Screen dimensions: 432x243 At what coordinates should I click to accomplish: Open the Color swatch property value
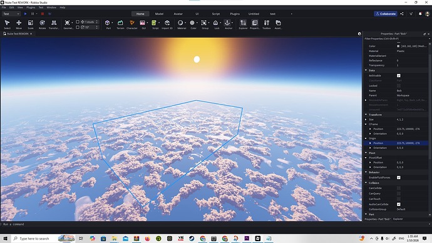tap(398, 46)
